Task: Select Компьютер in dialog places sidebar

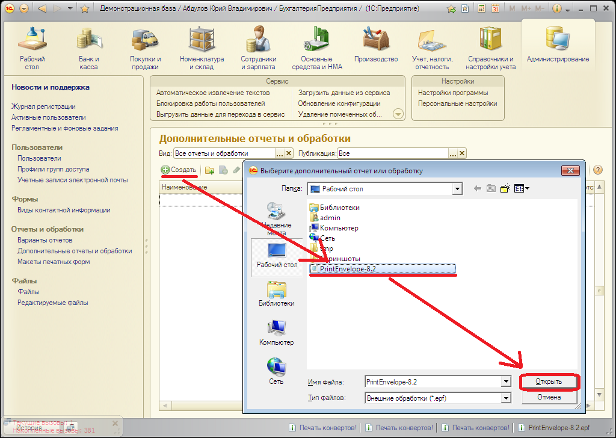Action: coord(276,332)
